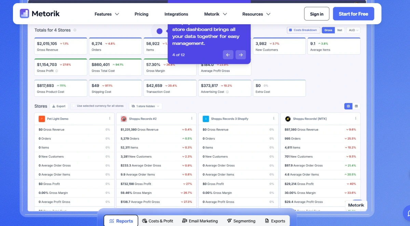Click the New Customers 3,982 card

pyautogui.click(x=279, y=46)
